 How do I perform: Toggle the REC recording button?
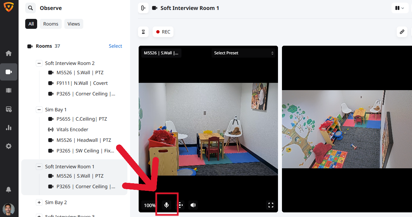click(x=163, y=32)
